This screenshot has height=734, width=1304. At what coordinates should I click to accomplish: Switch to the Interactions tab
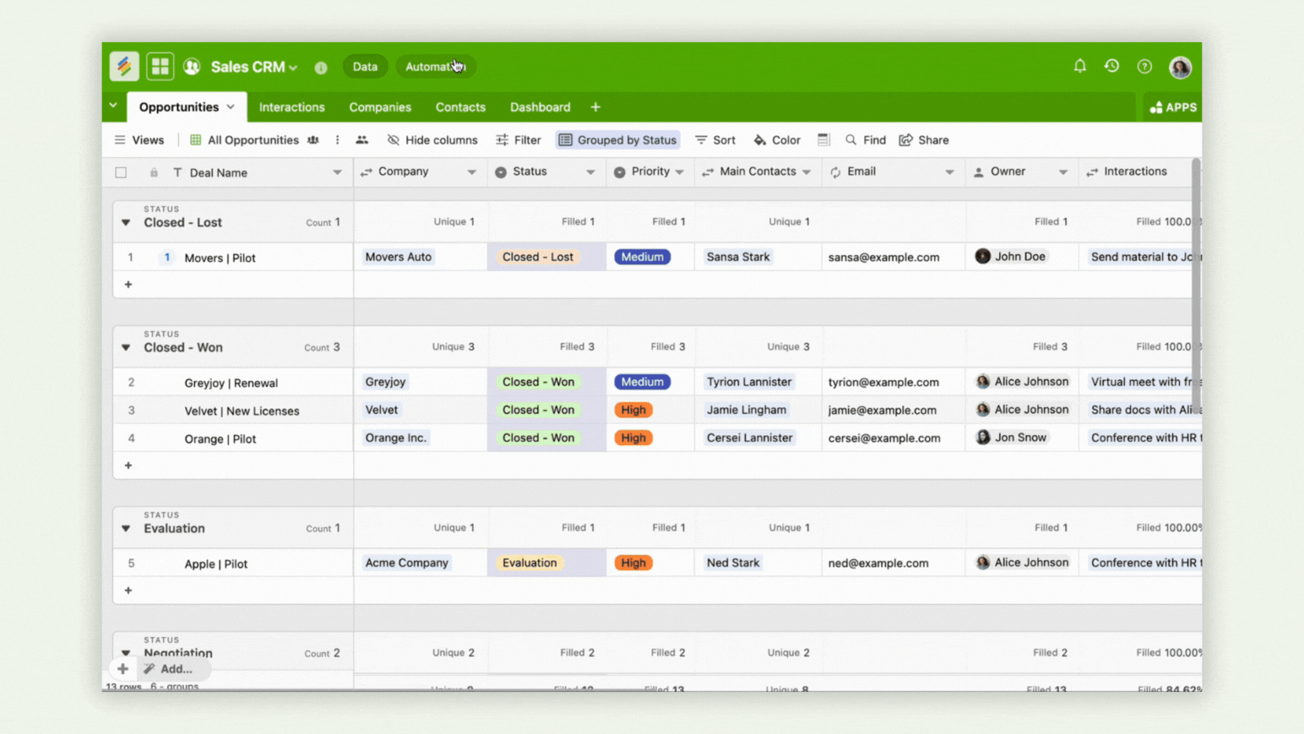292,107
